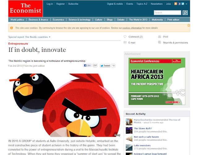Click the E-mail envelope icon
The width and height of the screenshot is (198, 155).
coord(125,42)
